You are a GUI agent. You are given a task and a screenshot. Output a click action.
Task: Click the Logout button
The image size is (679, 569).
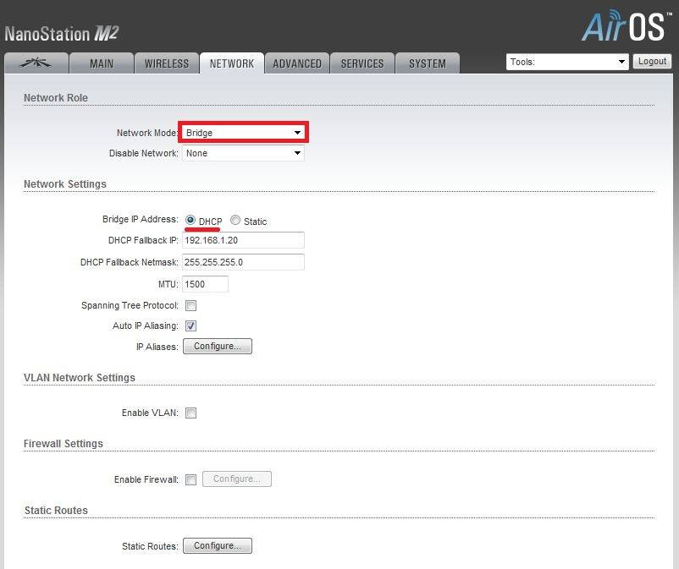tap(652, 62)
